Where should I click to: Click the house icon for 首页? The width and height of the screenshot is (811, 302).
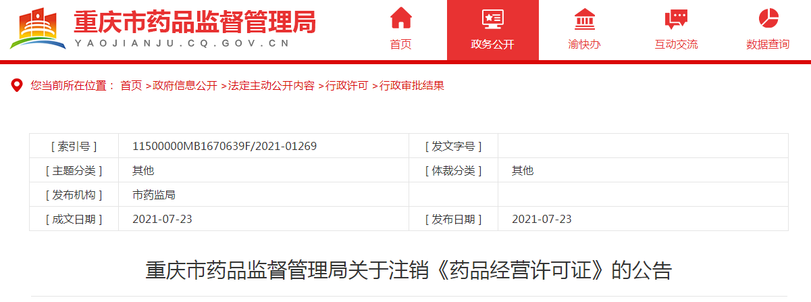(400, 19)
